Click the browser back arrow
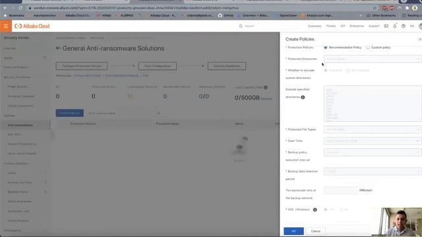 (x=5, y=8)
